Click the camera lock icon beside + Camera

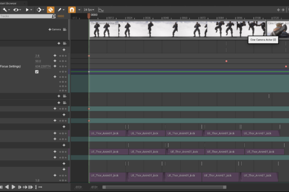coord(65,29)
